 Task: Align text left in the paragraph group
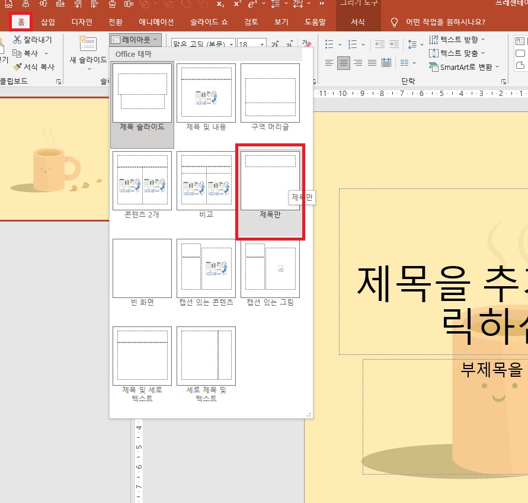click(x=329, y=63)
